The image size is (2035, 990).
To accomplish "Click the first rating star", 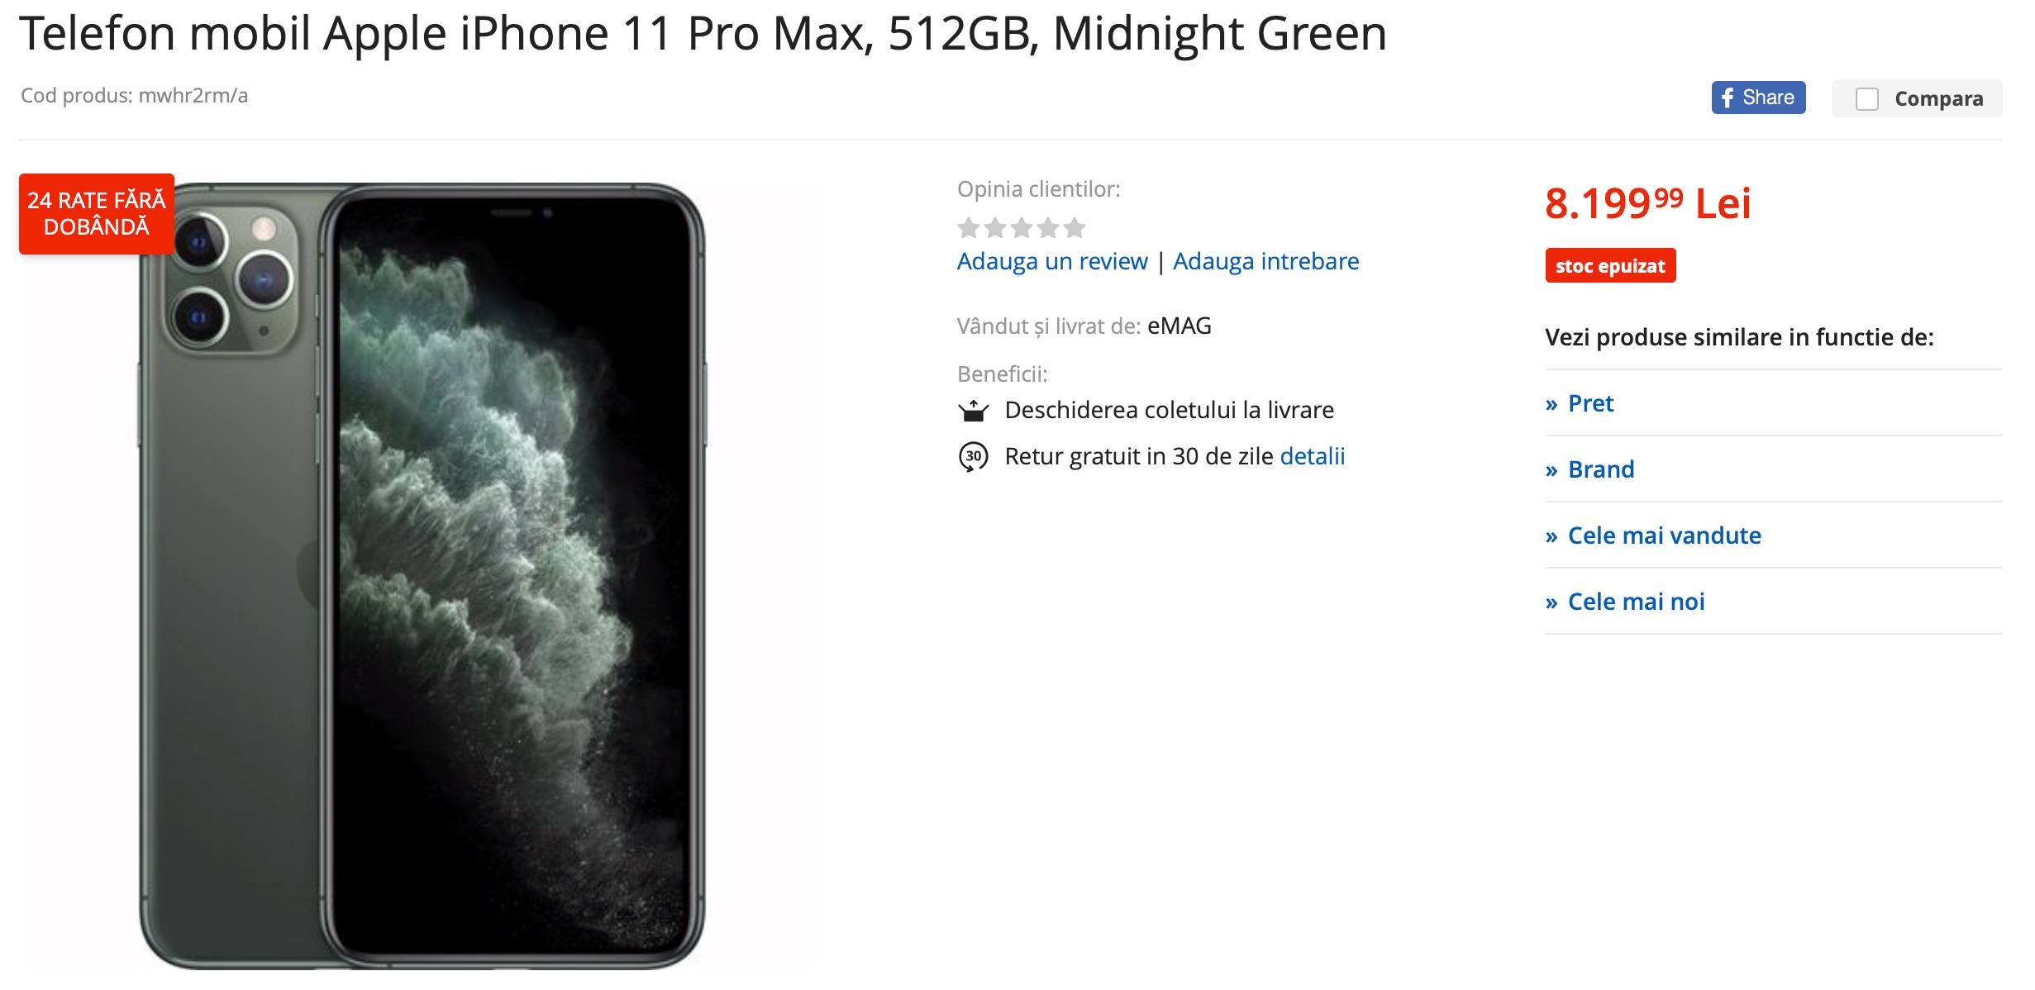I will pyautogui.click(x=968, y=227).
